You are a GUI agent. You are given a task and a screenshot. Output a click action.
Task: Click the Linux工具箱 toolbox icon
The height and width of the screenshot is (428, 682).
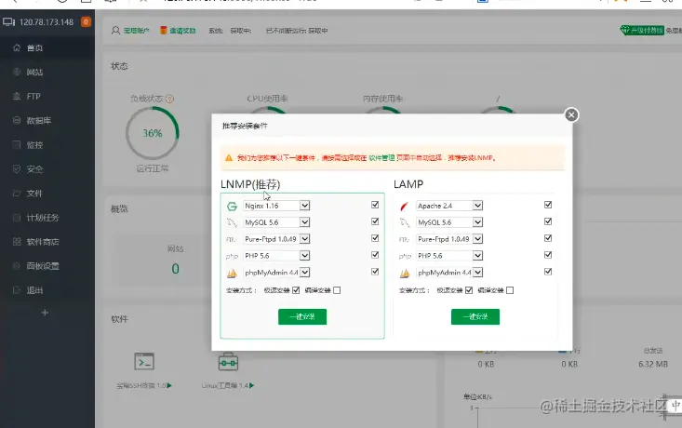coord(228,361)
